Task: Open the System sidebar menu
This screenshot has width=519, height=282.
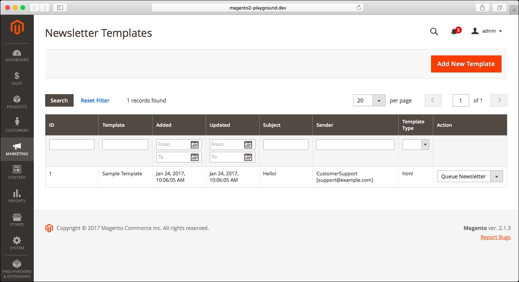Action: click(x=17, y=243)
